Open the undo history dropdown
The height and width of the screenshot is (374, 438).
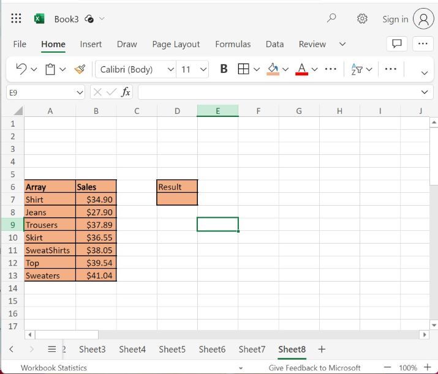coord(34,69)
